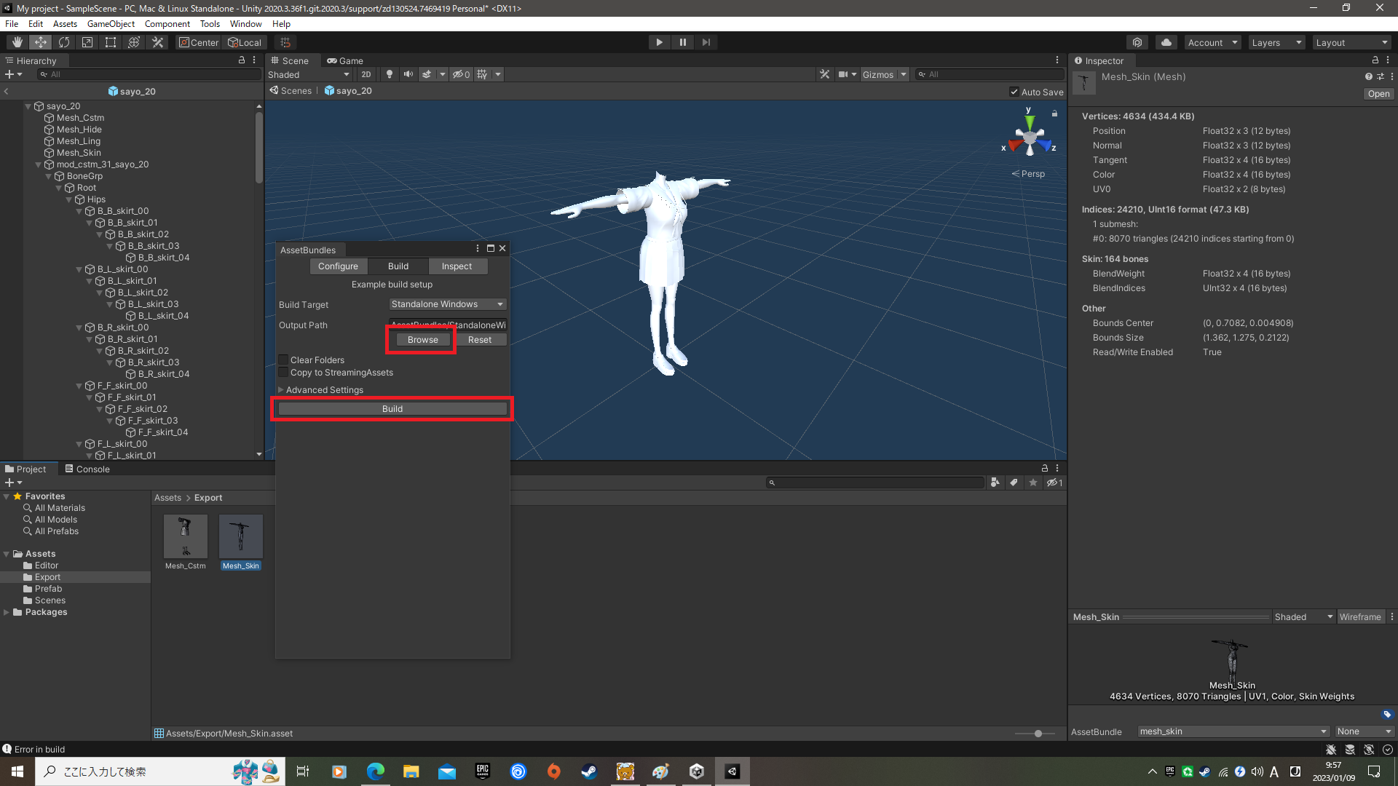Toggle grid snapping icon in toolbar
The image size is (1398, 786).
285,42
